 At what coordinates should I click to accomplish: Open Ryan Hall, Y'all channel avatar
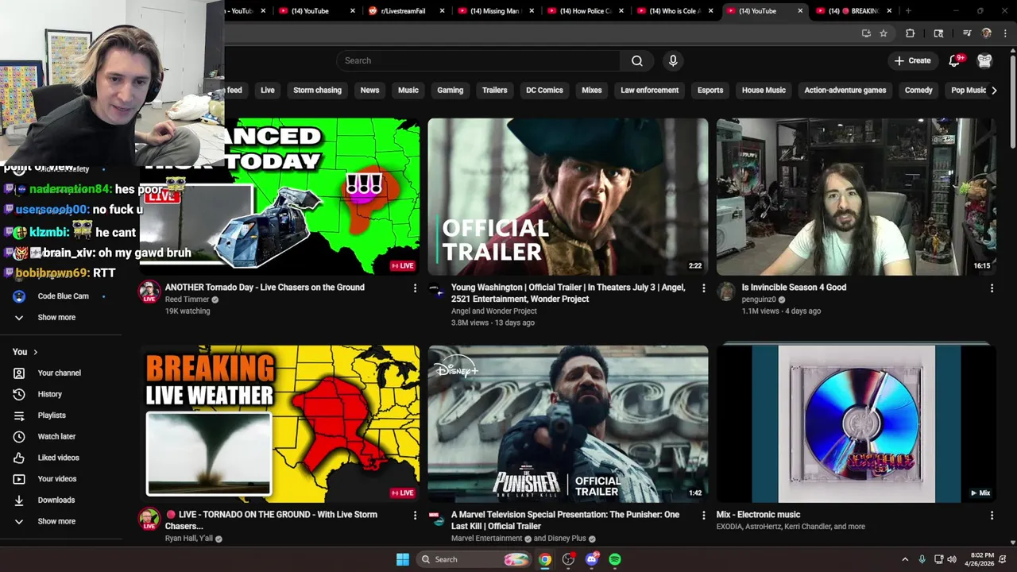[x=149, y=520]
